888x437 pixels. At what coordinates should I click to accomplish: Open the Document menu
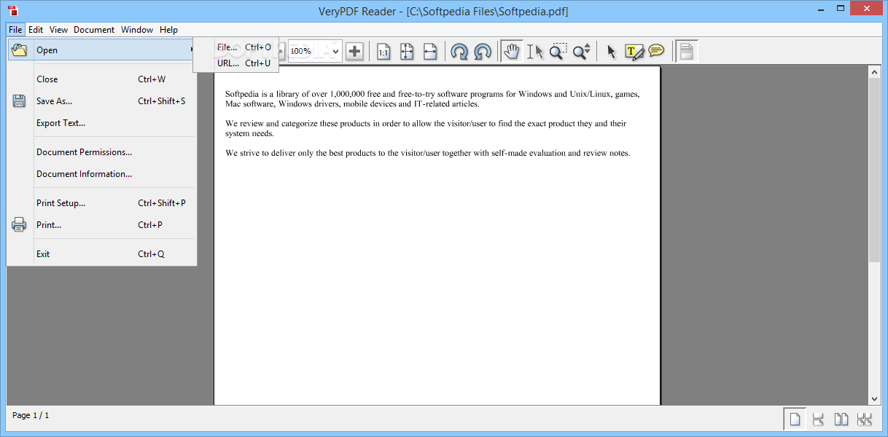[94, 30]
